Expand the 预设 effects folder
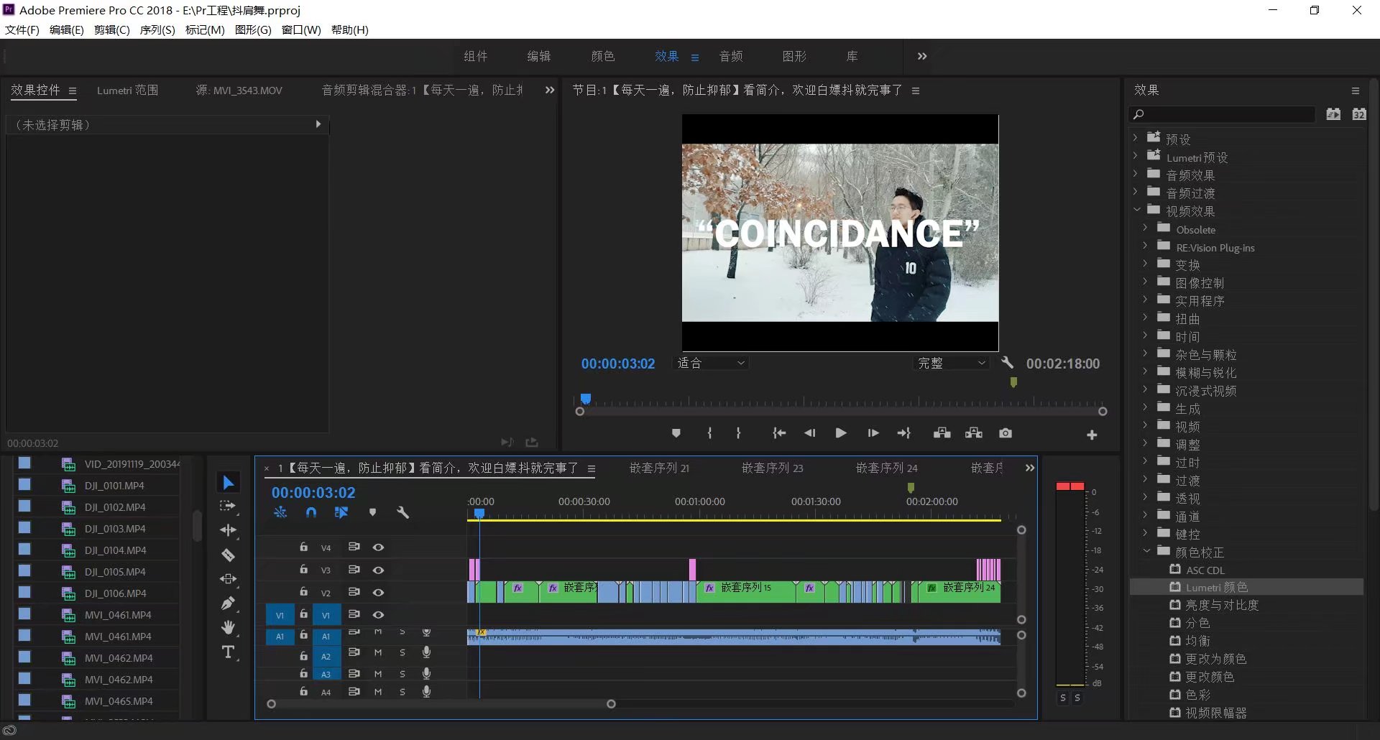Screen dimensions: 1380x740 [1136, 137]
